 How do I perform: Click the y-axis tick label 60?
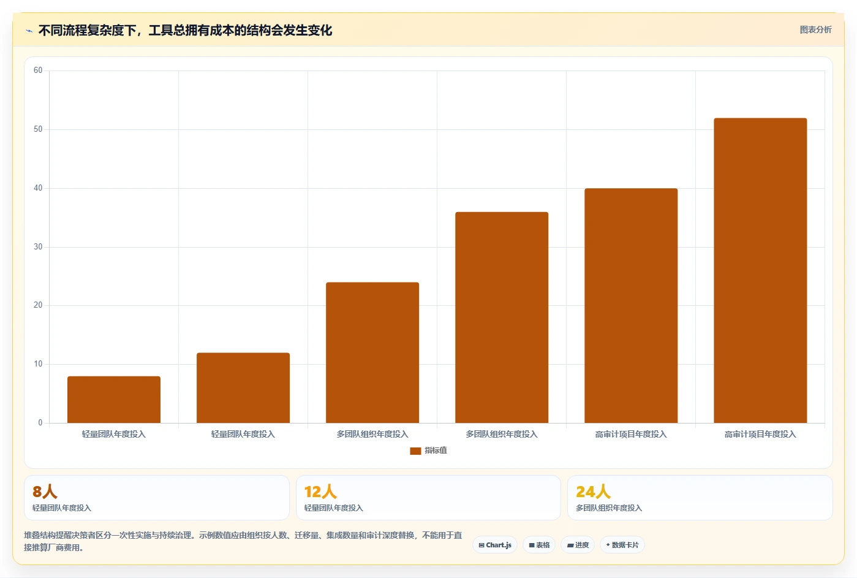(x=38, y=70)
